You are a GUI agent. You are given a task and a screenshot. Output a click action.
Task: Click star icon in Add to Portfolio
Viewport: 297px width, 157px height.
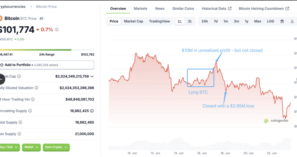[x=2, y=65]
